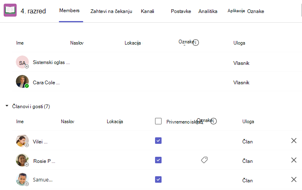Sort owners by the Uloga column header
This screenshot has width=302, height=190.
(239, 43)
